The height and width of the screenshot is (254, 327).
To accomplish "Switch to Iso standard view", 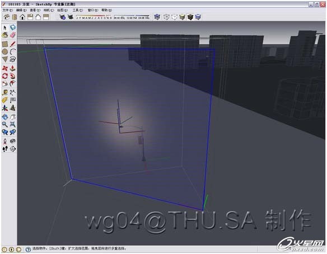I will [x=7, y=17].
